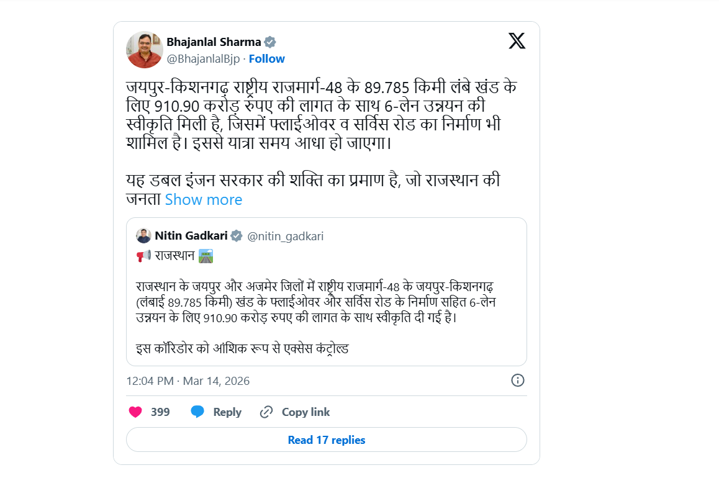This screenshot has height=478, width=719.
Task: Follow @BhajanlalBjp
Action: click(x=267, y=58)
